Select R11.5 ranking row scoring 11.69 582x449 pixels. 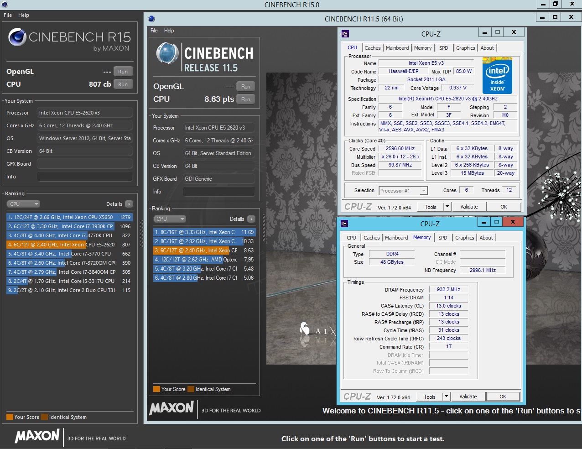tap(204, 232)
